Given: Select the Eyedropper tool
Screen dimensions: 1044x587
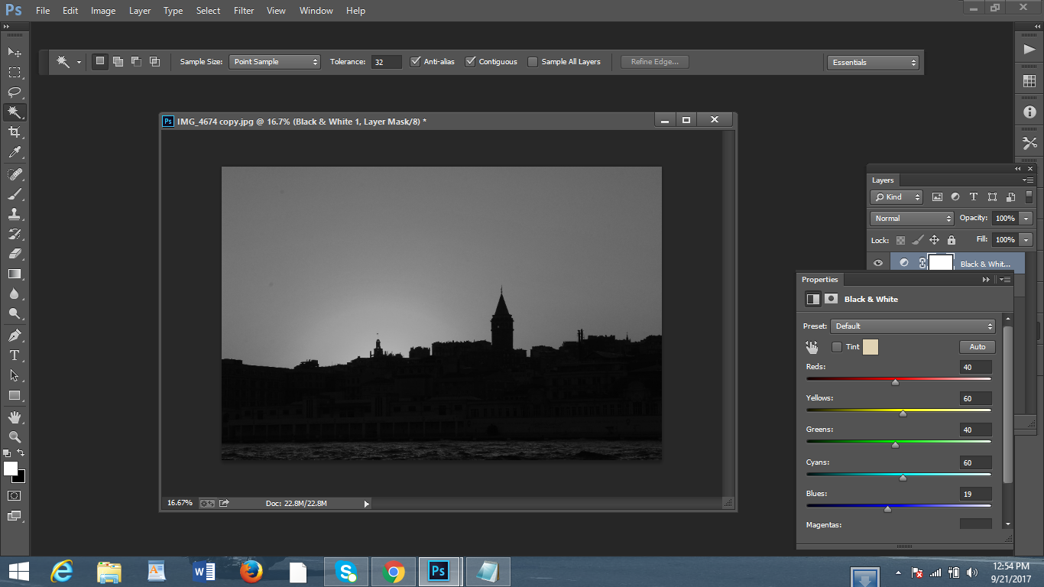Looking at the screenshot, I should pos(15,152).
